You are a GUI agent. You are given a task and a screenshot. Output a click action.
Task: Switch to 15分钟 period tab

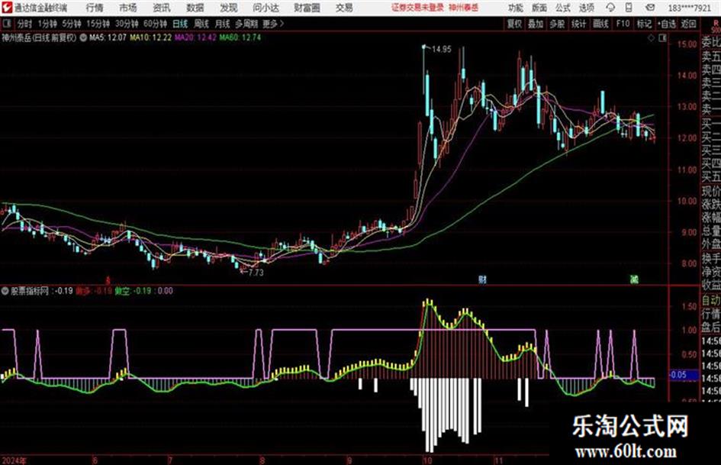[98, 24]
